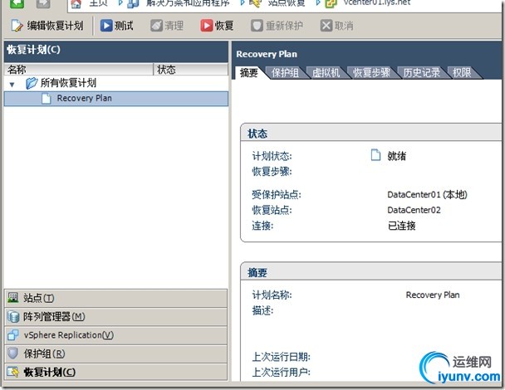Click the 取消 toolbar label

pos(344,26)
